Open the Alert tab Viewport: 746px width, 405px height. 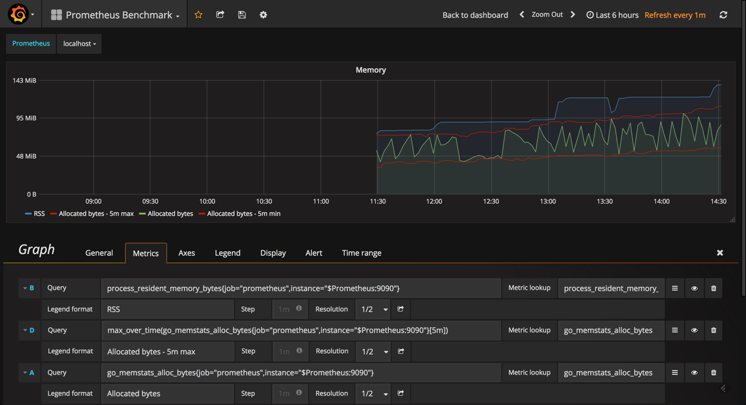click(314, 252)
